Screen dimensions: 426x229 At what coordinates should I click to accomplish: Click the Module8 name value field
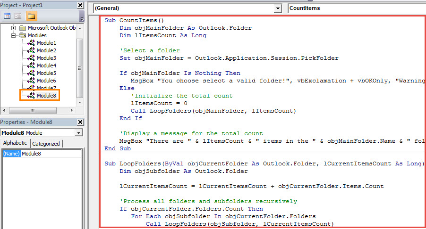coord(51,154)
